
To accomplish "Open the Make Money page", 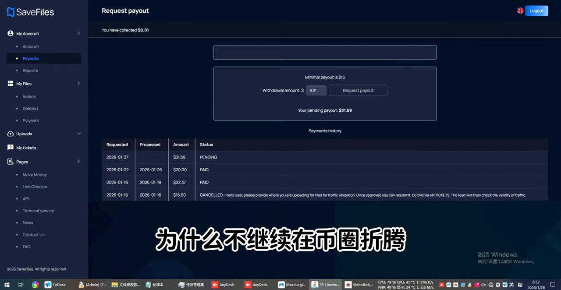I will (x=35, y=175).
